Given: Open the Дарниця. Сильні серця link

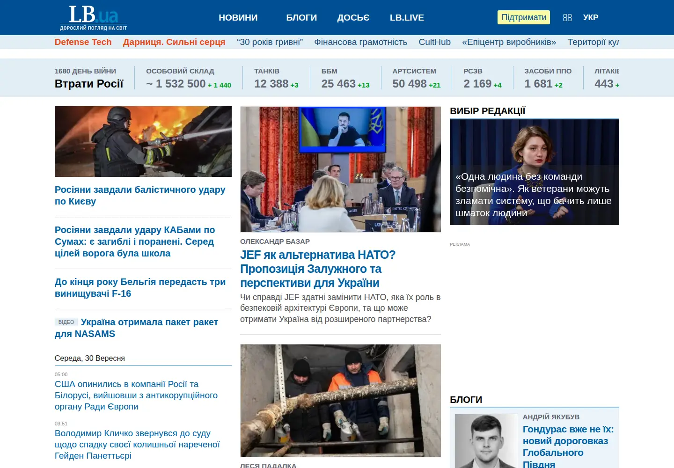Looking at the screenshot, I should (174, 42).
